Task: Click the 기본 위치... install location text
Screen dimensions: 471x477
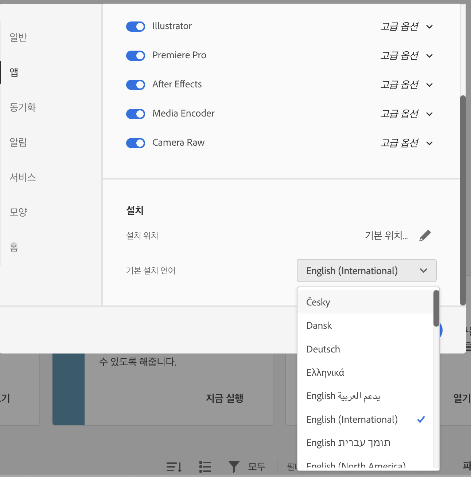Action: 386,236
